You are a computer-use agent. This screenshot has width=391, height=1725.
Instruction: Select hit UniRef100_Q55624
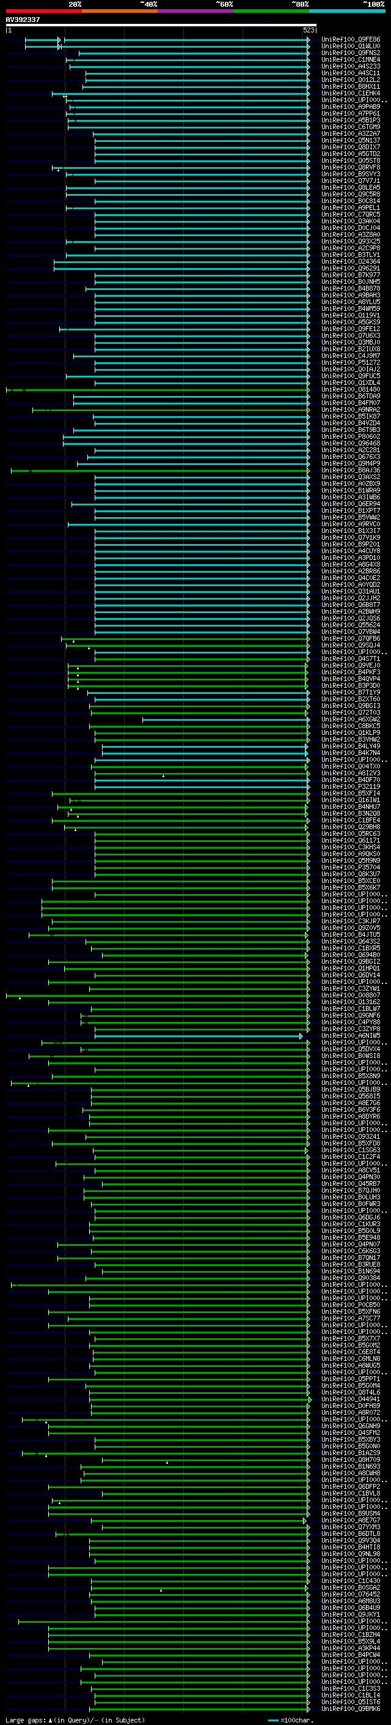351,625
